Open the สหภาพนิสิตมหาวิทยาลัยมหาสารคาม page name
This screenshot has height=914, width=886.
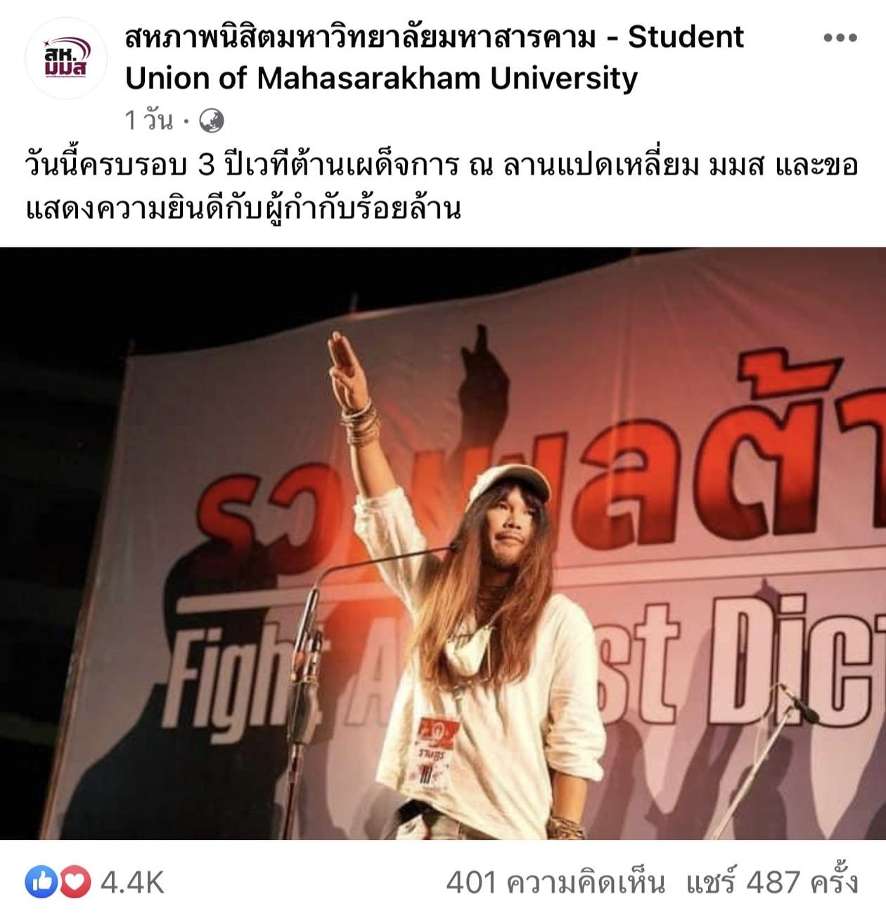360,38
